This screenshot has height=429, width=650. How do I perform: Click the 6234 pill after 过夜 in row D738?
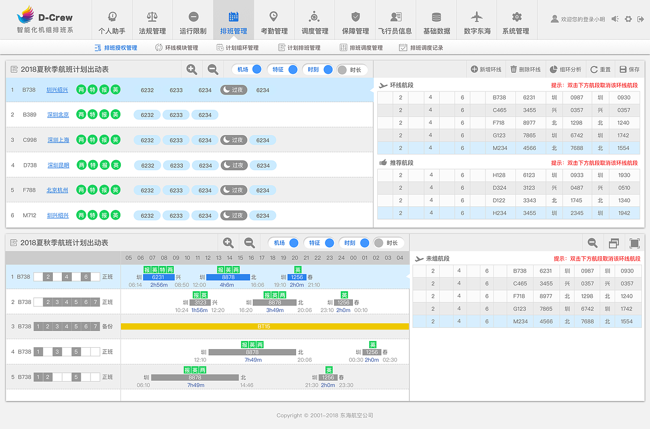pos(263,165)
